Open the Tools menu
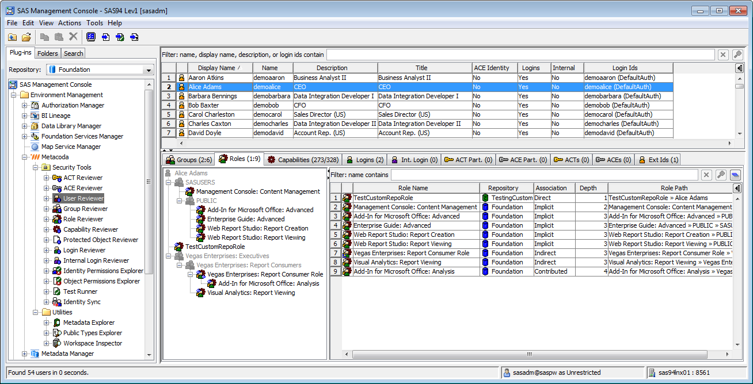The width and height of the screenshot is (753, 384). tap(94, 23)
